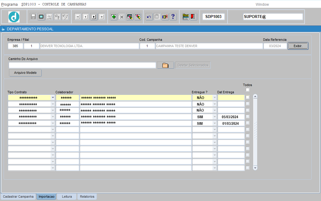The height and width of the screenshot is (201, 321).
Task: Click the Execute Query lightning icon
Action: (x=65, y=16)
